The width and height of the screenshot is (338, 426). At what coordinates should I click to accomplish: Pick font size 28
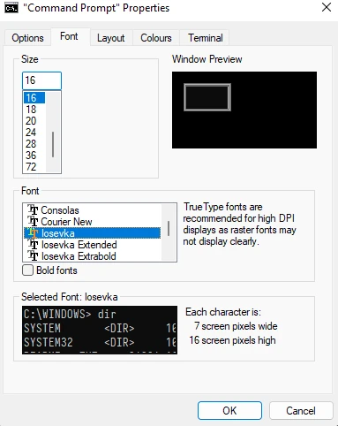pyautogui.click(x=34, y=144)
